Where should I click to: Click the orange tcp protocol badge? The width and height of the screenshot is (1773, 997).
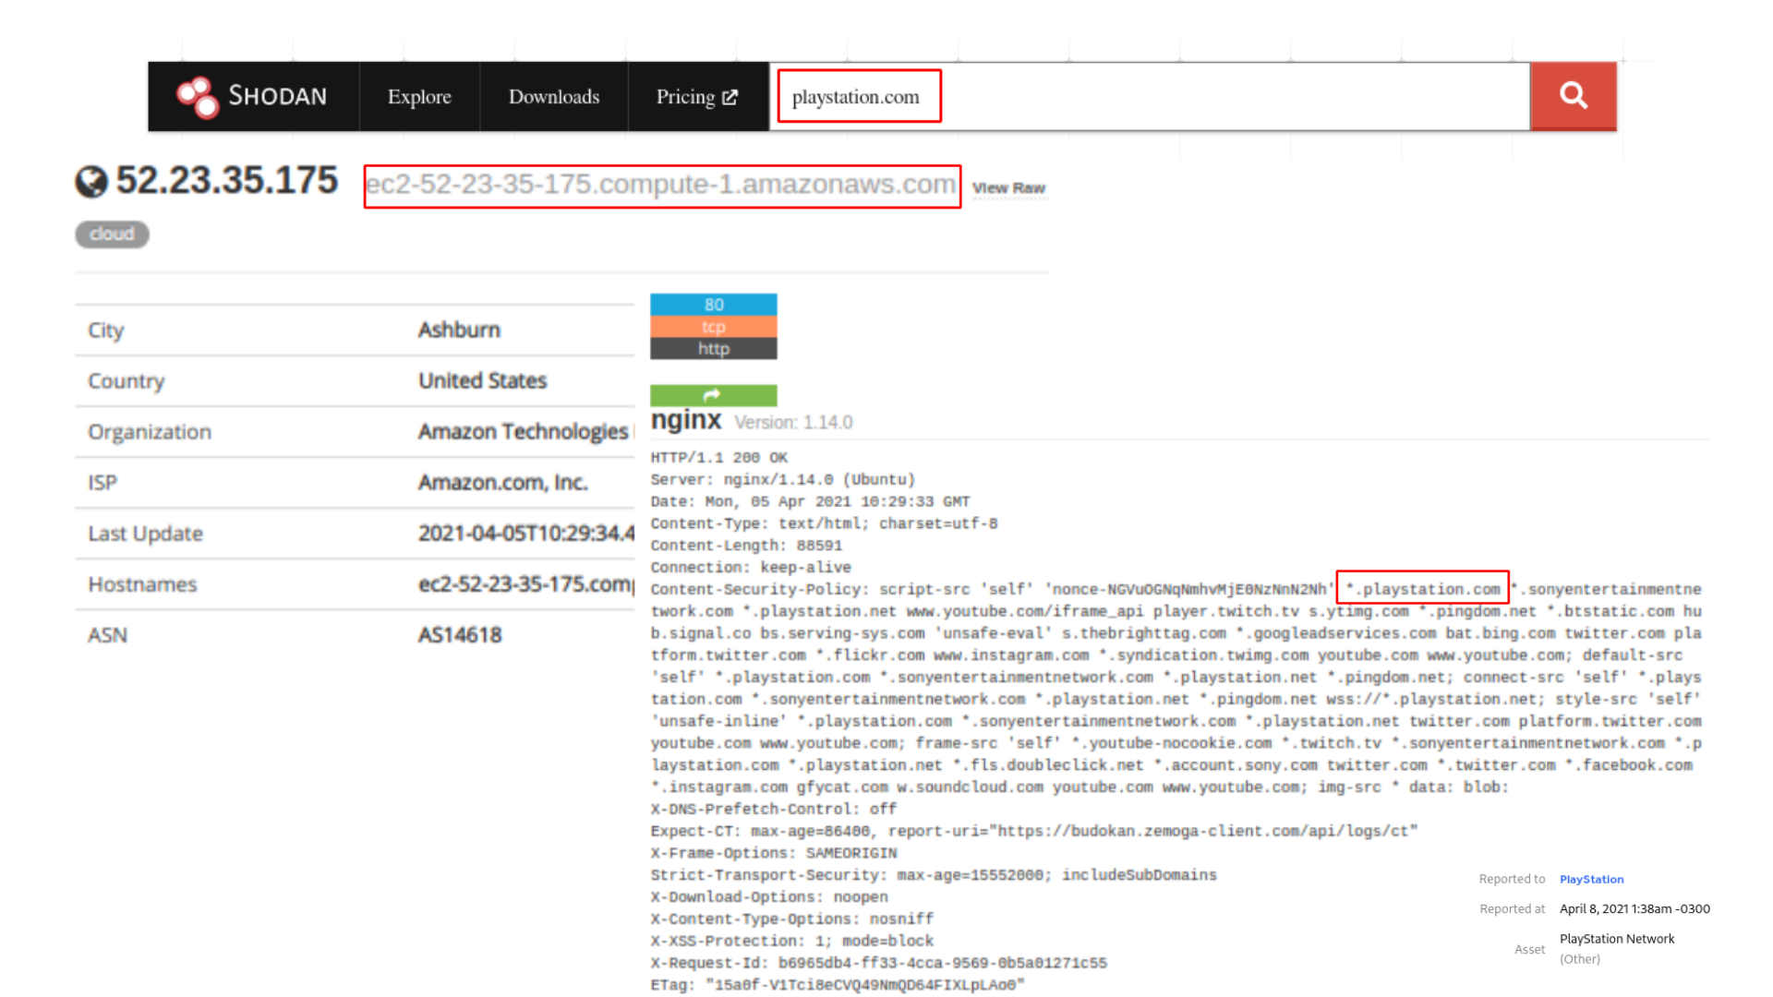pyautogui.click(x=712, y=326)
